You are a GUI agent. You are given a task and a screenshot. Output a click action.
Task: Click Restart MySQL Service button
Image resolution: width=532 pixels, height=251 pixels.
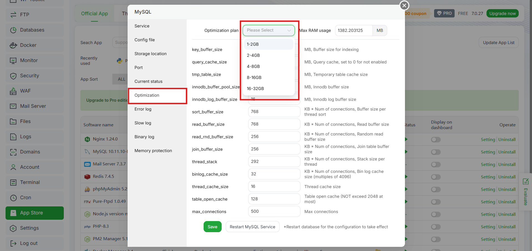252,227
